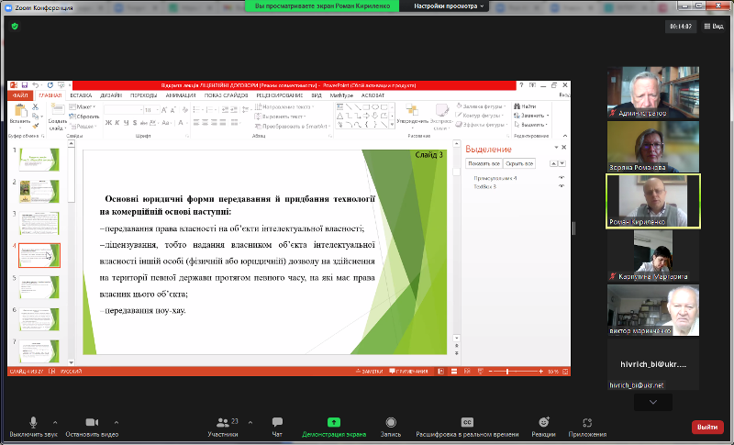Click the Record button in Zoom
This screenshot has height=445, width=734.
(391, 422)
